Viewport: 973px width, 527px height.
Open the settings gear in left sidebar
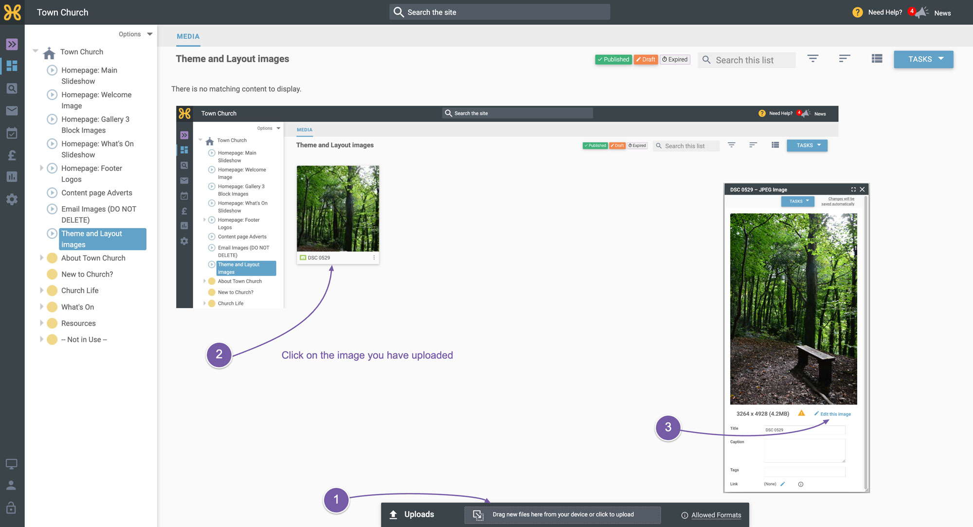pyautogui.click(x=12, y=199)
